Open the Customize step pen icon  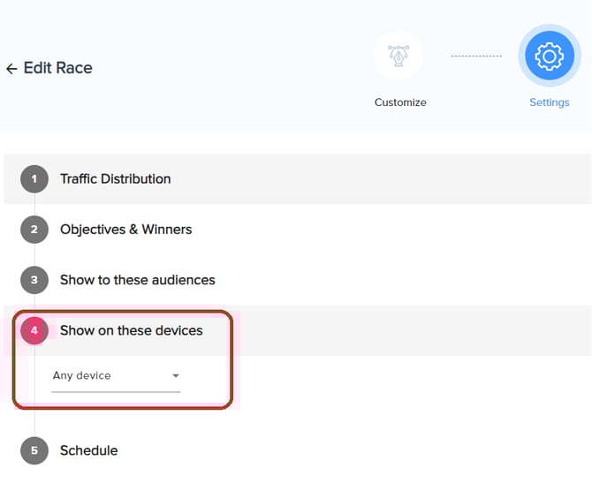(x=398, y=56)
